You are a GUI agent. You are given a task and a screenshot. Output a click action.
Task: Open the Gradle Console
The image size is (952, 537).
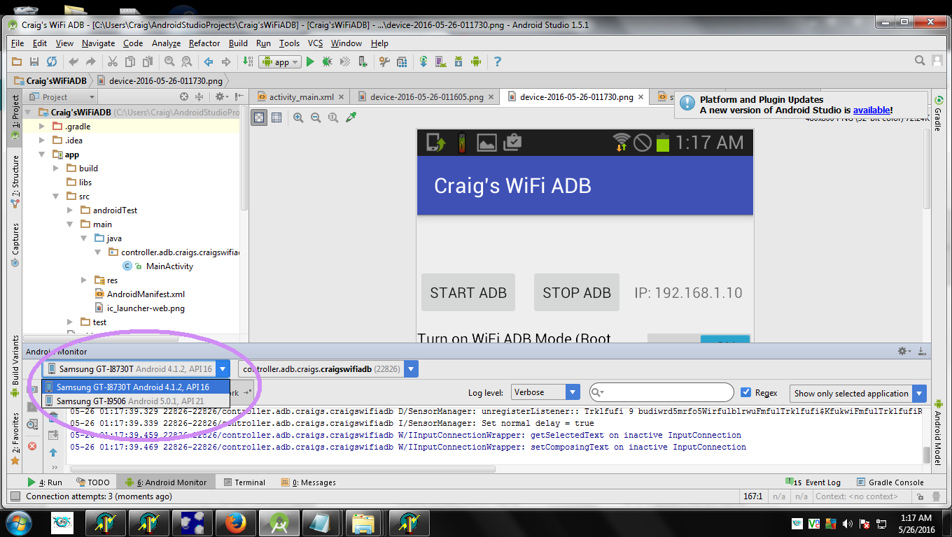coord(890,482)
